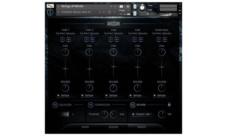The height and width of the screenshot is (136, 227).
Task: Click the Double Bass REVERB knob
Action: click(162, 88)
